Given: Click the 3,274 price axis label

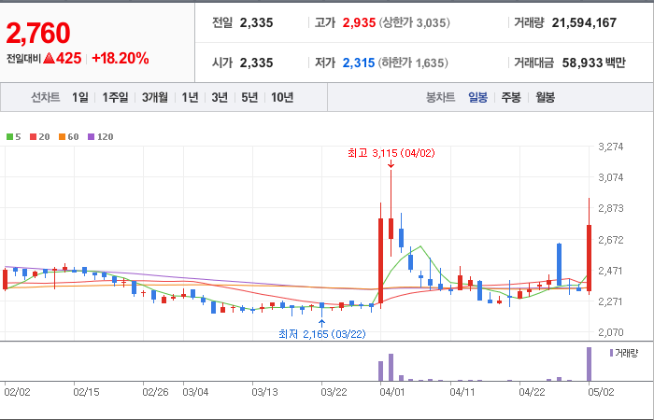Looking at the screenshot, I should [x=611, y=147].
